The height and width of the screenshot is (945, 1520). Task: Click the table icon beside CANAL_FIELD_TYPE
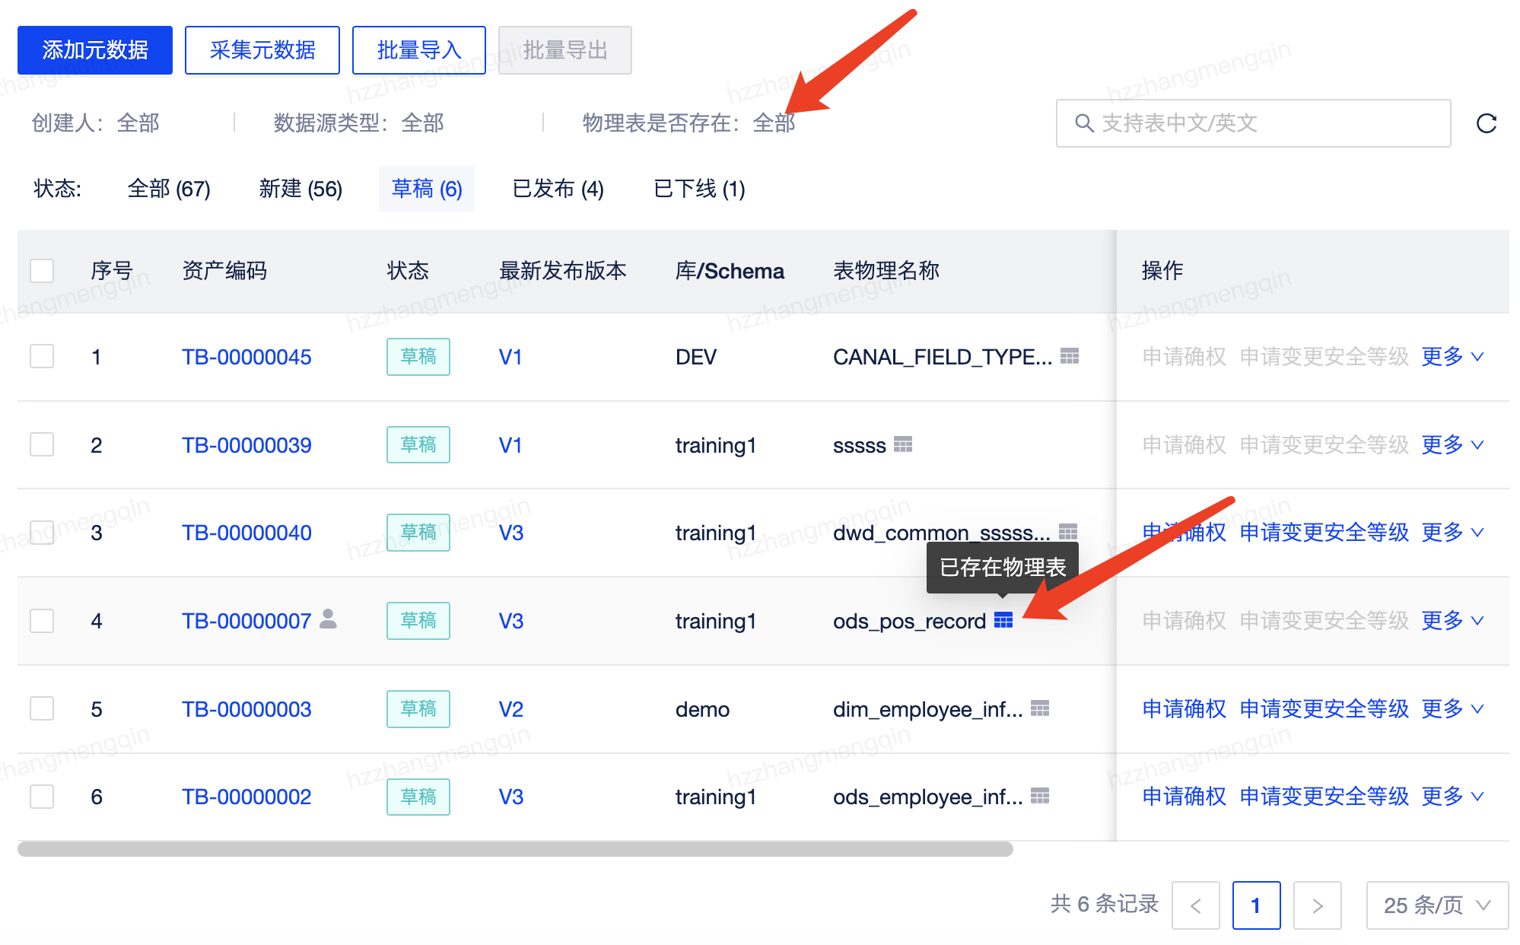point(1070,355)
